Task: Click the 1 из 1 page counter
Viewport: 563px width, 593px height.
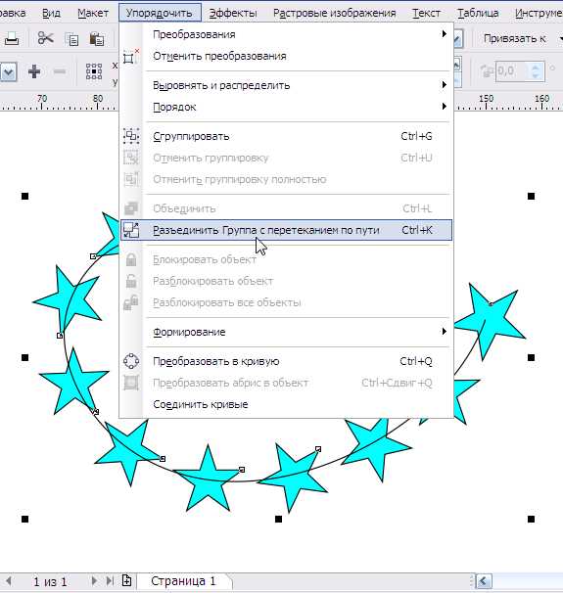Action: point(50,581)
